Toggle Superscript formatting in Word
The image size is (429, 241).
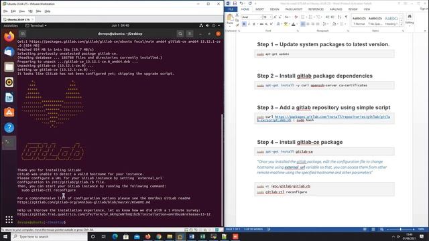[271, 24]
